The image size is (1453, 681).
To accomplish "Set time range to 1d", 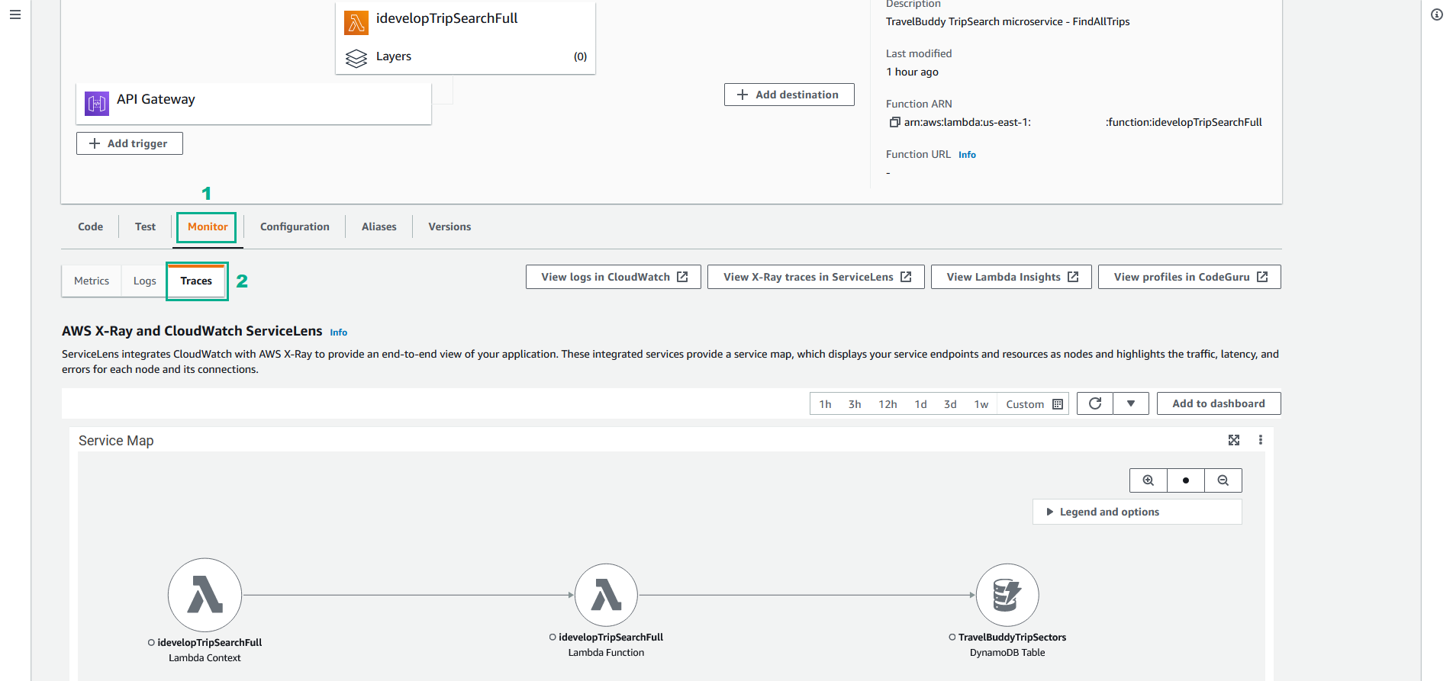I will click(920, 404).
